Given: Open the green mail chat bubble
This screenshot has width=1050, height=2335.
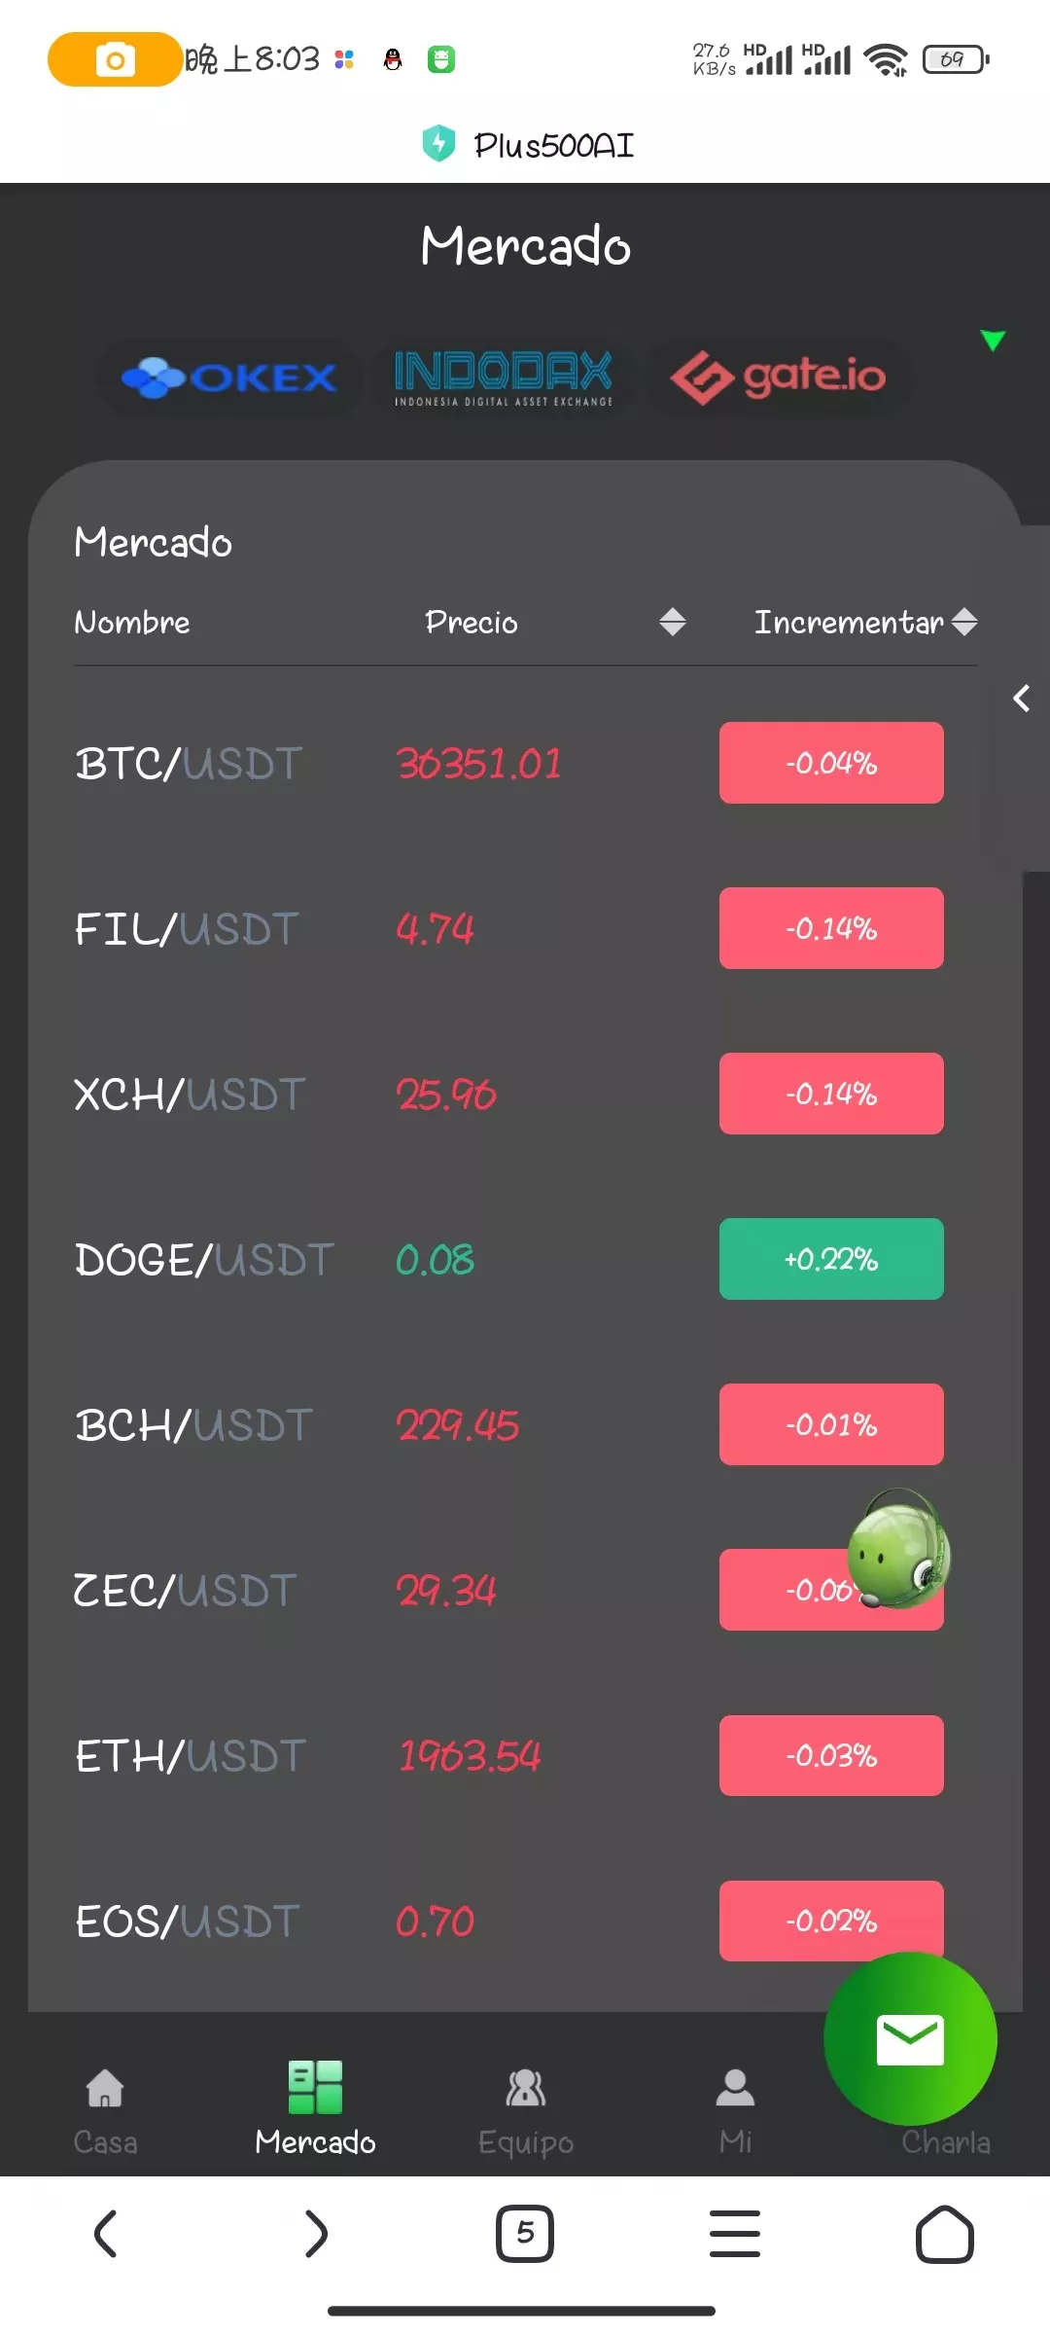Looking at the screenshot, I should (x=910, y=2038).
